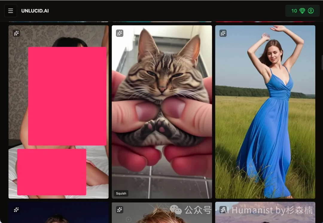Click the Squish tag on the cat card
Screen dimensions: 323x223
pyautogui.click(x=121, y=193)
